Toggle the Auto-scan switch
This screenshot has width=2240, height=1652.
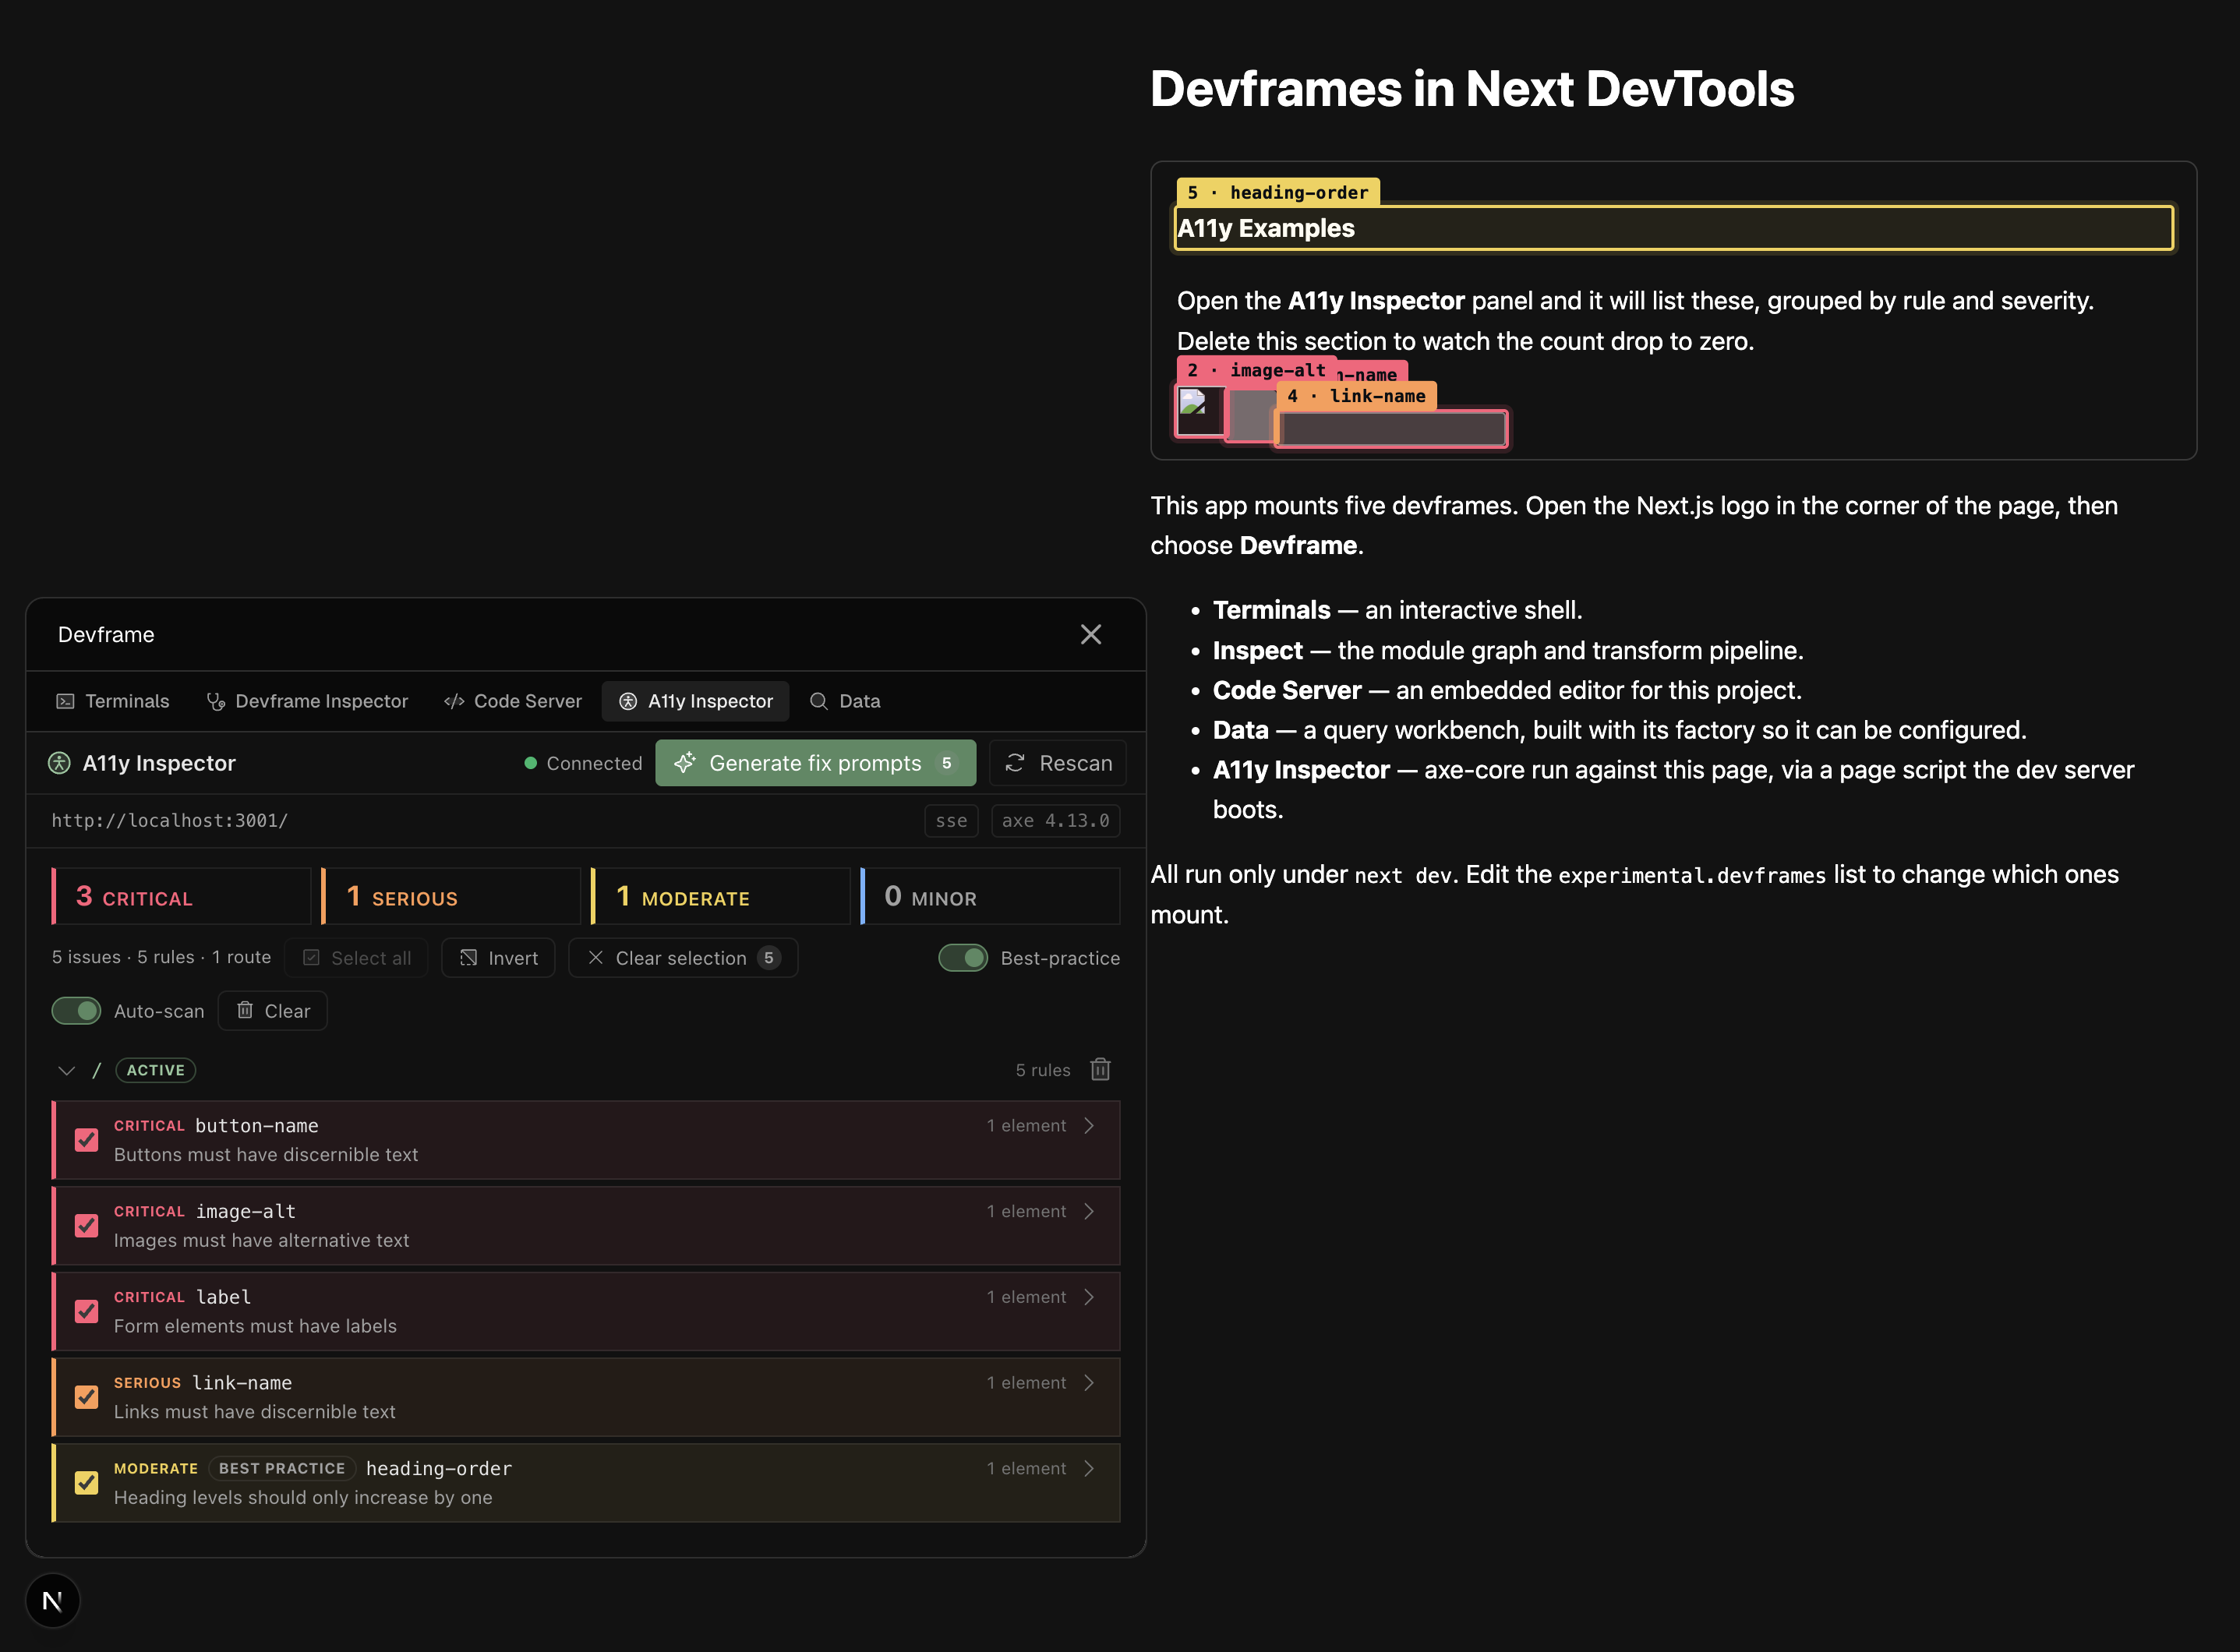click(76, 1011)
